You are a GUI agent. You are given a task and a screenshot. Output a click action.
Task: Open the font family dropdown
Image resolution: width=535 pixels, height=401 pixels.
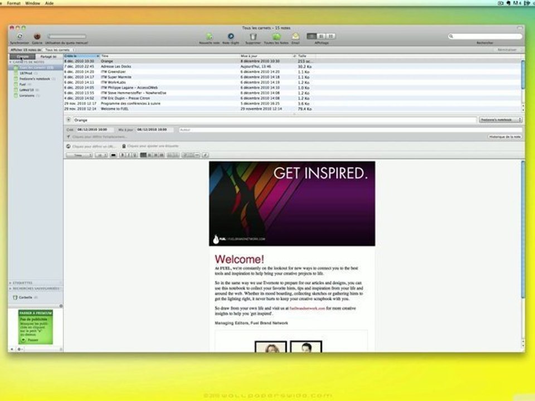(79, 155)
